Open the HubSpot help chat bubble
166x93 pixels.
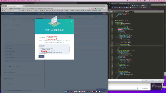coord(101,90)
